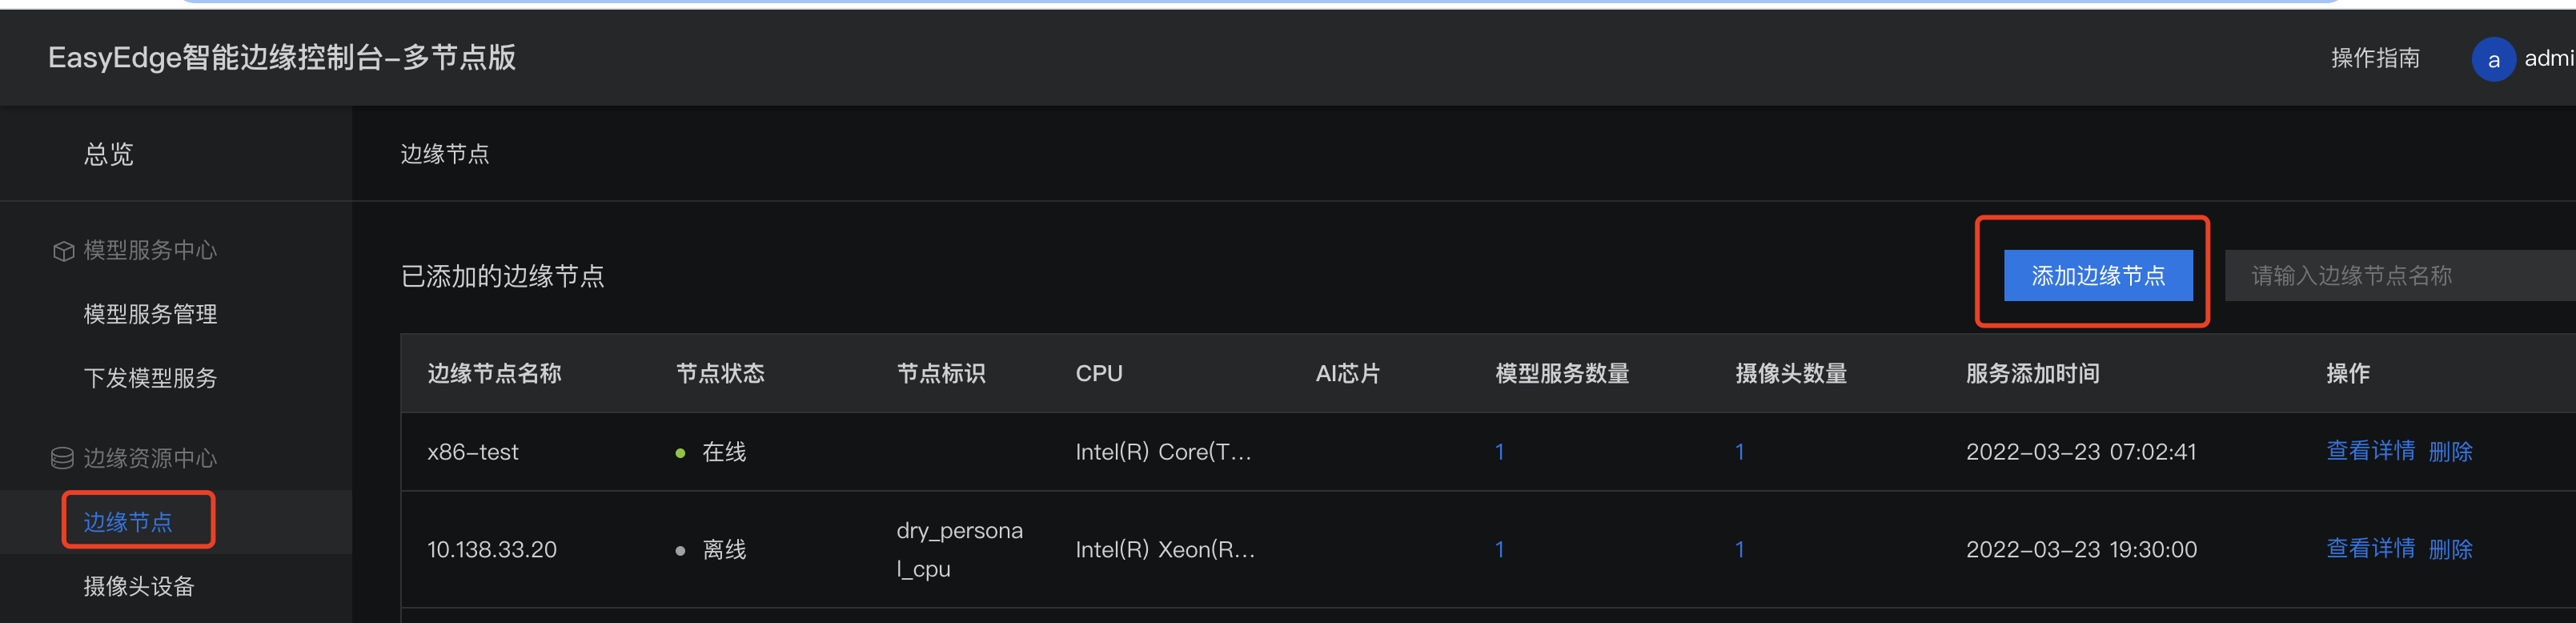Screen dimensions: 2576x623
Task: Click the x86-test node name
Action: pos(472,452)
